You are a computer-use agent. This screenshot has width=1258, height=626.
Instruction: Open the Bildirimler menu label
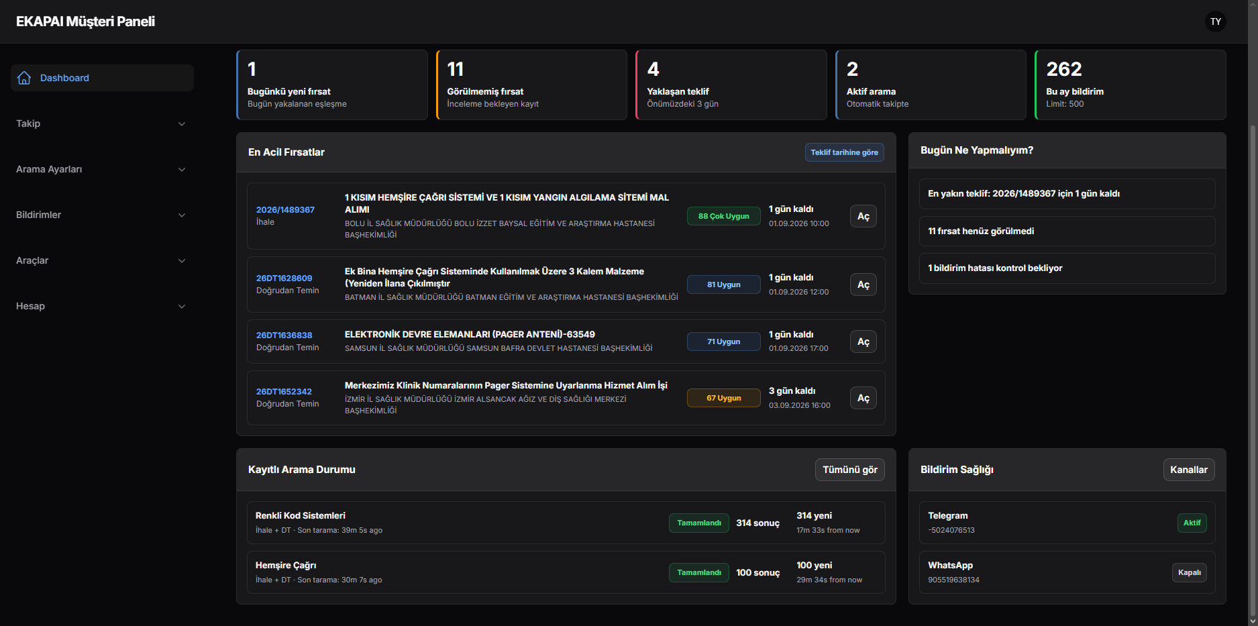point(38,215)
